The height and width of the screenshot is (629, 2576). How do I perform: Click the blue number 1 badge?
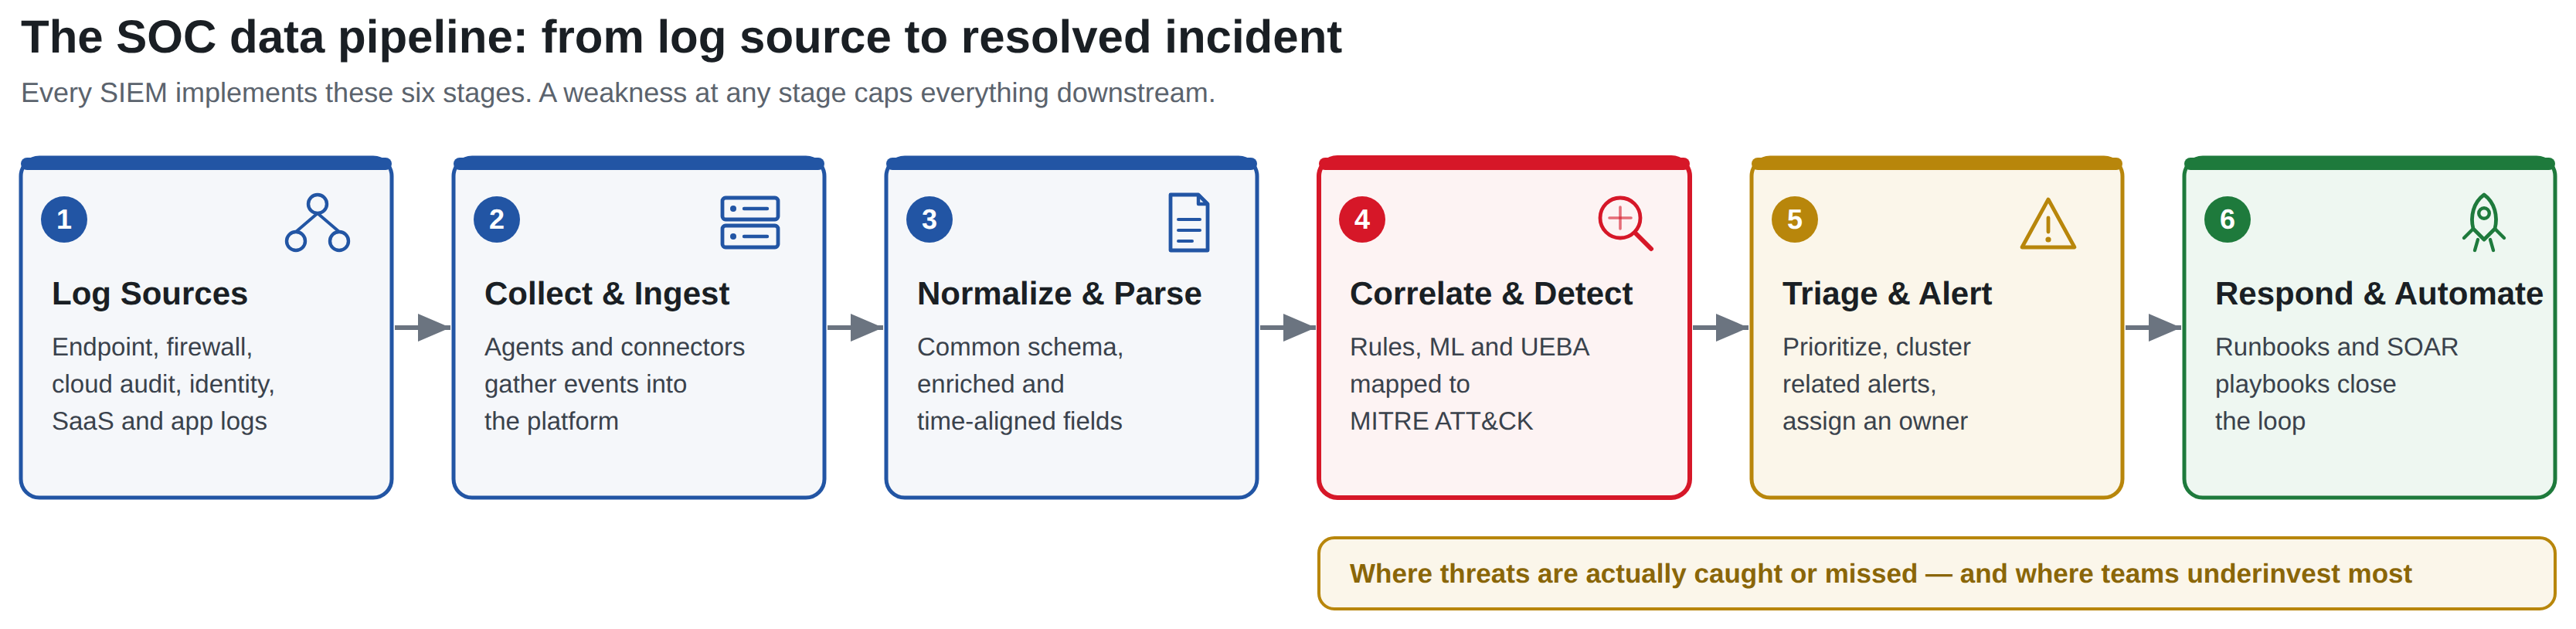point(64,220)
